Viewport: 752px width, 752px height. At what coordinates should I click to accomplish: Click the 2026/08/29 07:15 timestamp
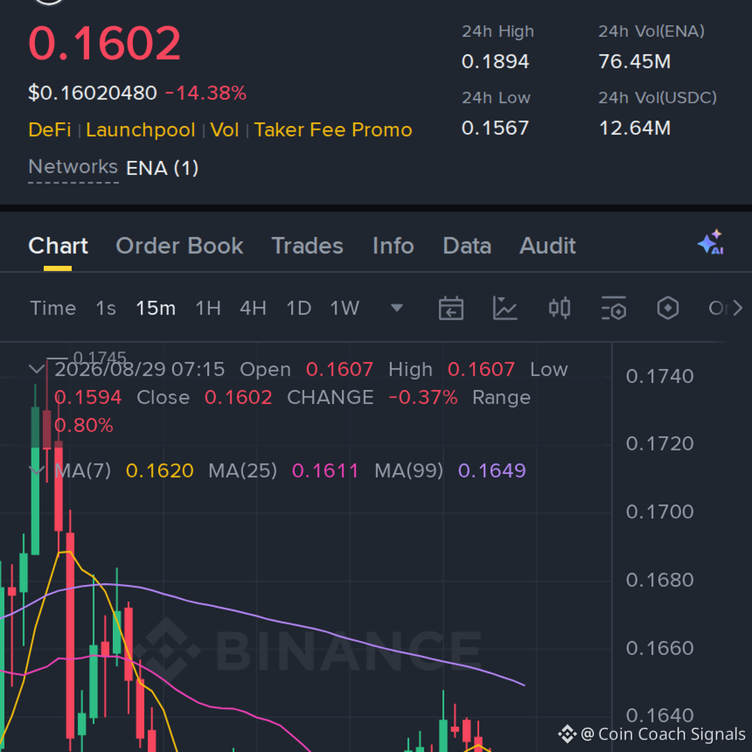click(139, 369)
